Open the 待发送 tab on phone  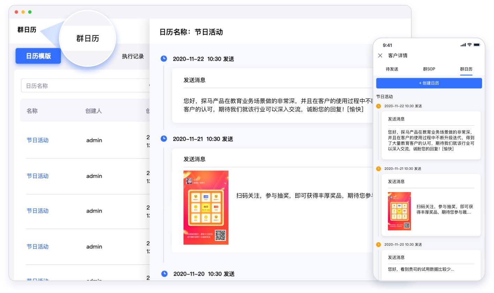tap(392, 69)
